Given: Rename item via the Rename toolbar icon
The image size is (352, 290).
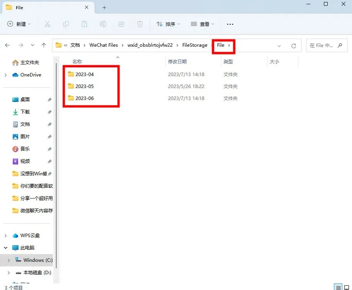Looking at the screenshot, I should [103, 24].
